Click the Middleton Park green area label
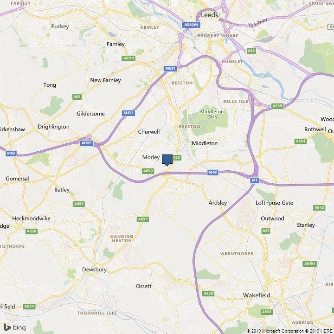The width and height of the screenshot is (334, 334). pyautogui.click(x=212, y=114)
